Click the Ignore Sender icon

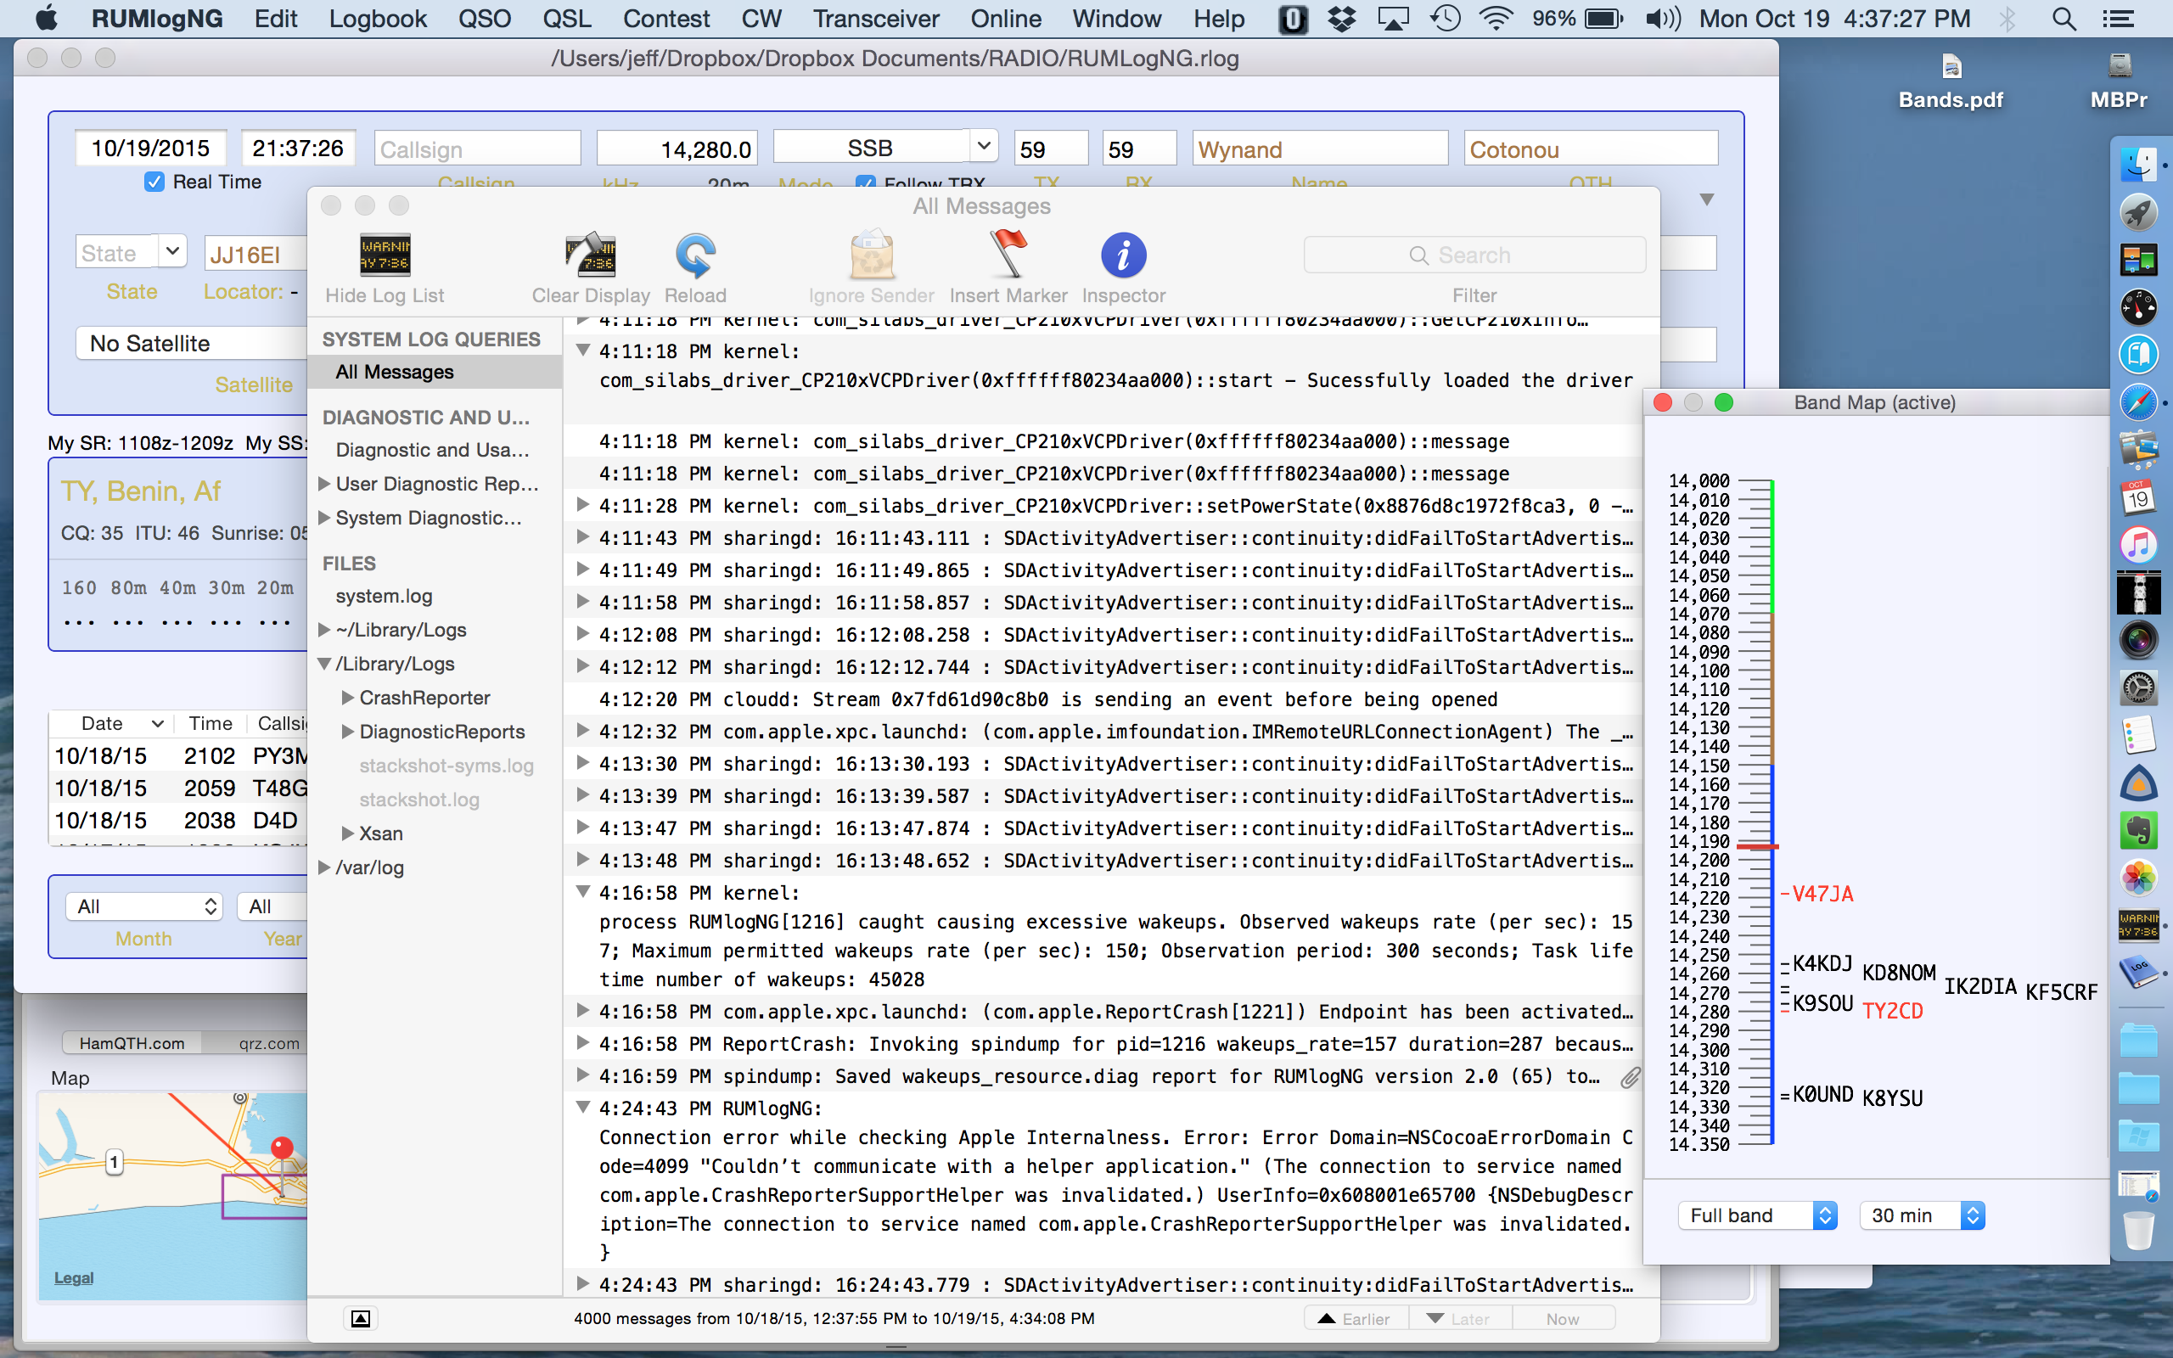click(x=870, y=256)
